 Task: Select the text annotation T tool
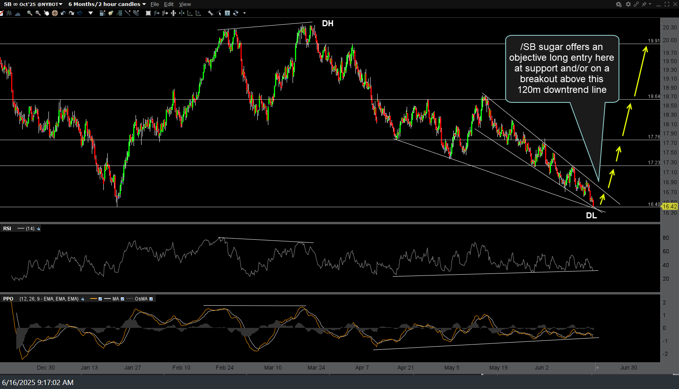pyautogui.click(x=227, y=13)
